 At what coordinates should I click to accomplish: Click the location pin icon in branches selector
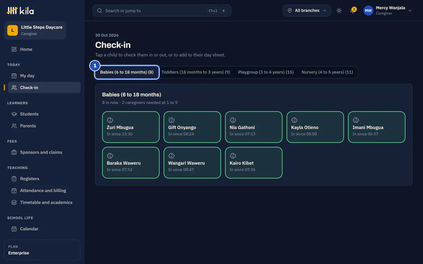click(290, 11)
